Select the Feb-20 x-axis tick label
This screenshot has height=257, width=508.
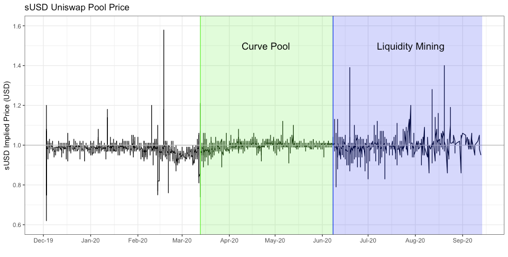[138, 241]
